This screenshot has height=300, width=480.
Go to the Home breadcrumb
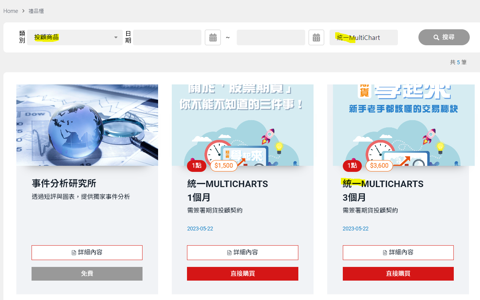11,11
